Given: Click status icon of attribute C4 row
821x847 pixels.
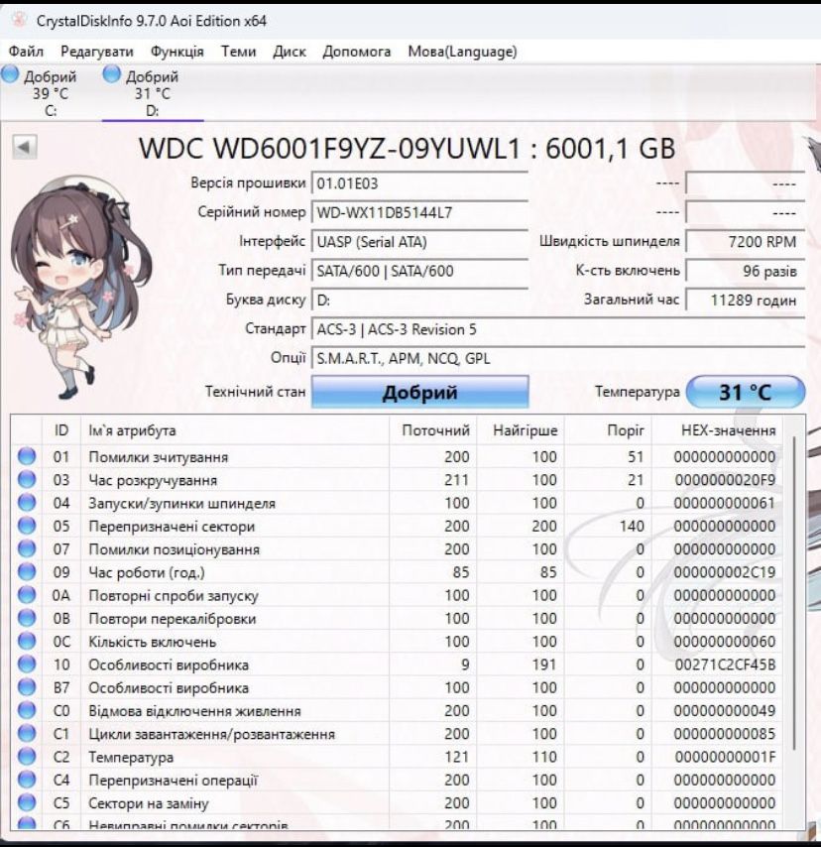Looking at the screenshot, I should point(27,780).
